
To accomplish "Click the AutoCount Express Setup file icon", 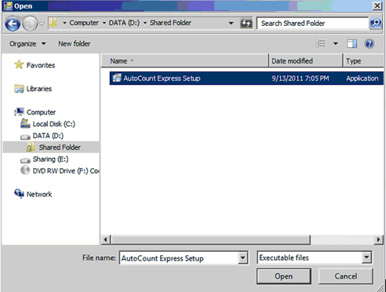I will [117, 78].
